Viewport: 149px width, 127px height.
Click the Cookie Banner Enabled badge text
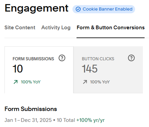pos(107,9)
